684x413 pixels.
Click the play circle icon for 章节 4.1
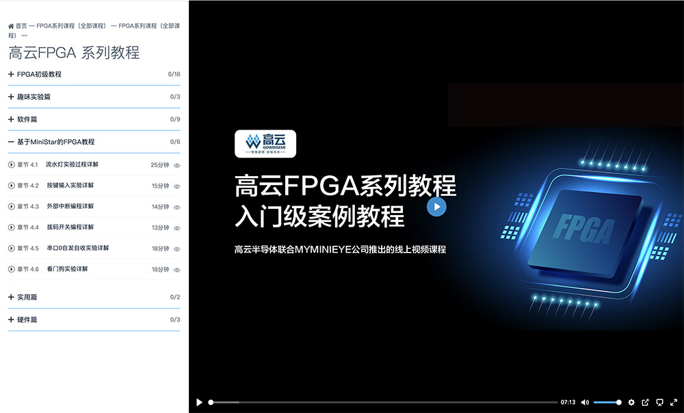point(12,165)
